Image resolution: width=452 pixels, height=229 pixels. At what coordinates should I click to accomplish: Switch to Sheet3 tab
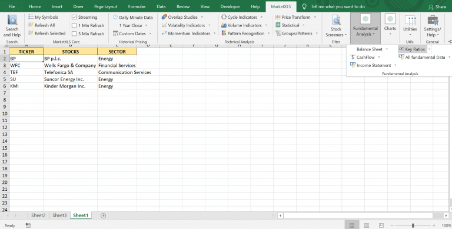(59, 215)
